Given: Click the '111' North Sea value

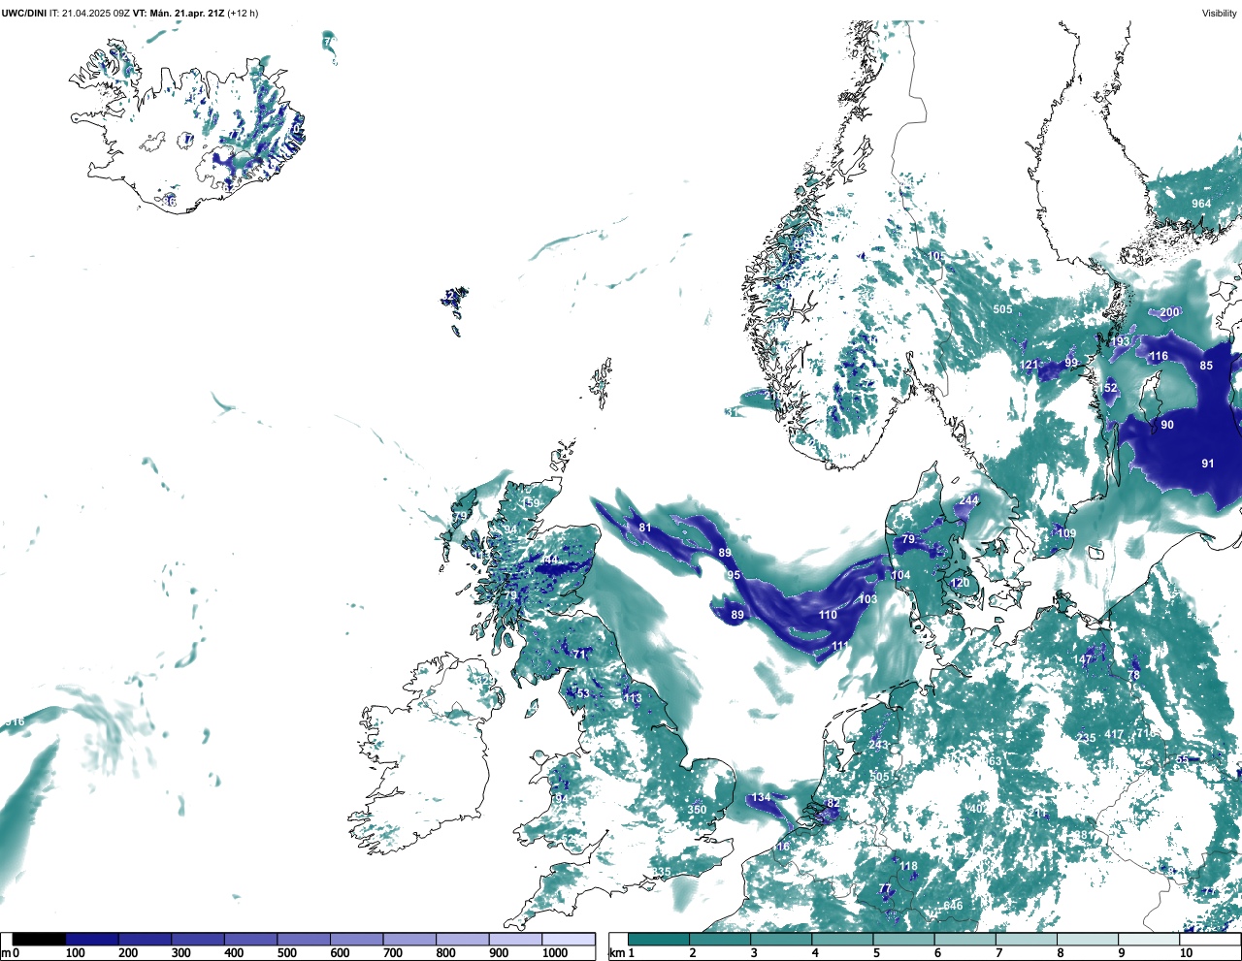Looking at the screenshot, I should click(x=840, y=645).
